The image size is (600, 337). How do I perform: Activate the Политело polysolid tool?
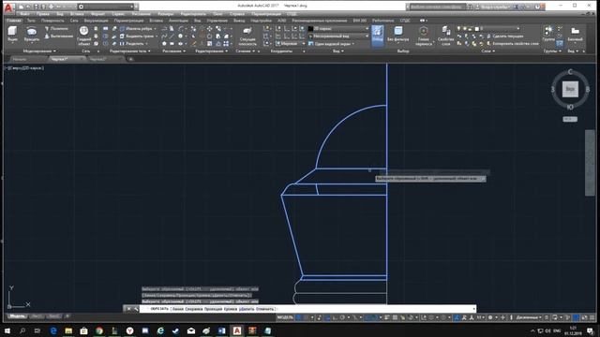[56, 29]
